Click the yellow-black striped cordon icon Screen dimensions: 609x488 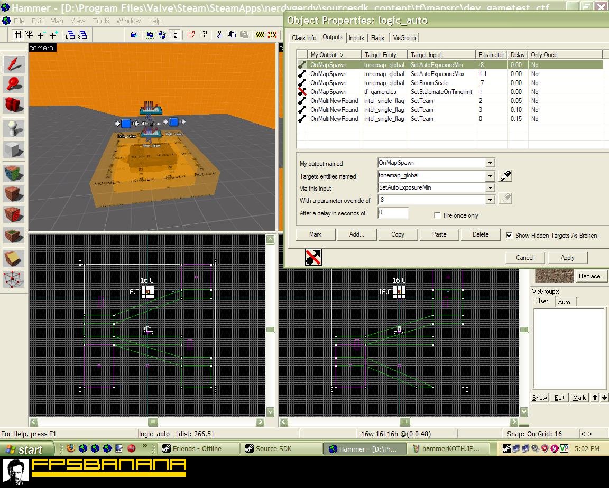(x=260, y=35)
